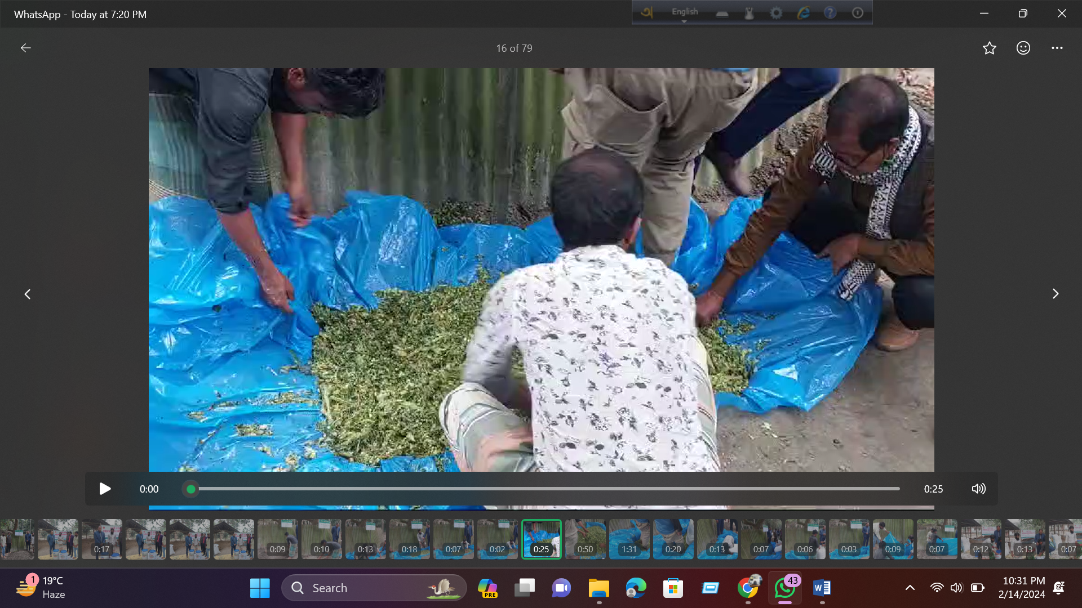Mute the video volume

pyautogui.click(x=979, y=489)
